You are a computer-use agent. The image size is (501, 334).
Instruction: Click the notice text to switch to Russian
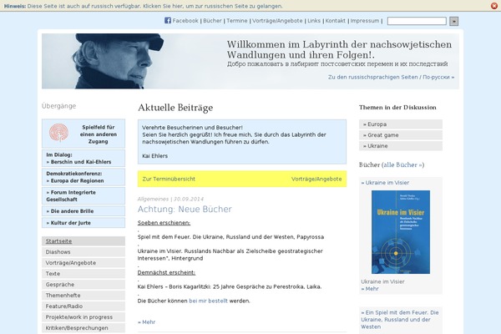(x=155, y=6)
